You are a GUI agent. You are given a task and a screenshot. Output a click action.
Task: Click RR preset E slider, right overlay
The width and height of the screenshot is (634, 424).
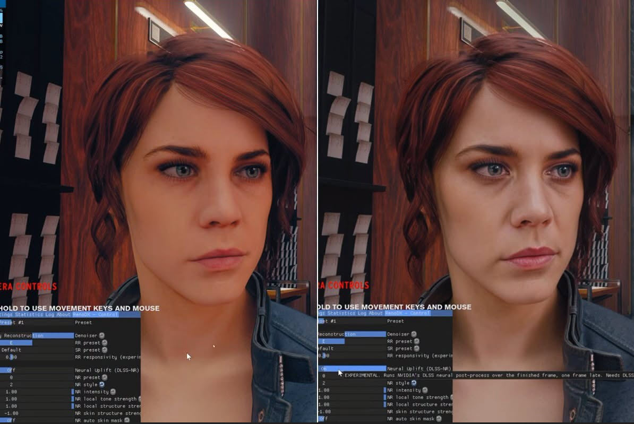352,342
